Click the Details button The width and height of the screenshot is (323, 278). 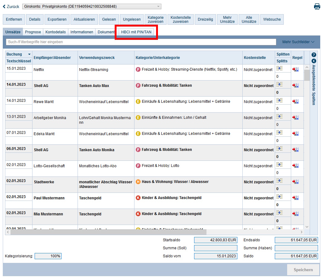point(35,19)
